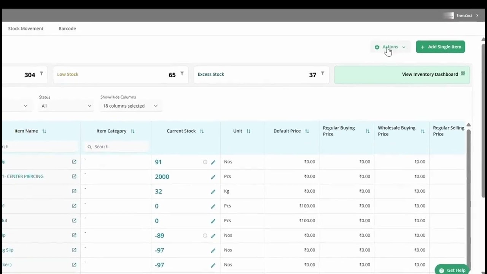
Task: Click the Add Single Item button
Action: point(440,47)
